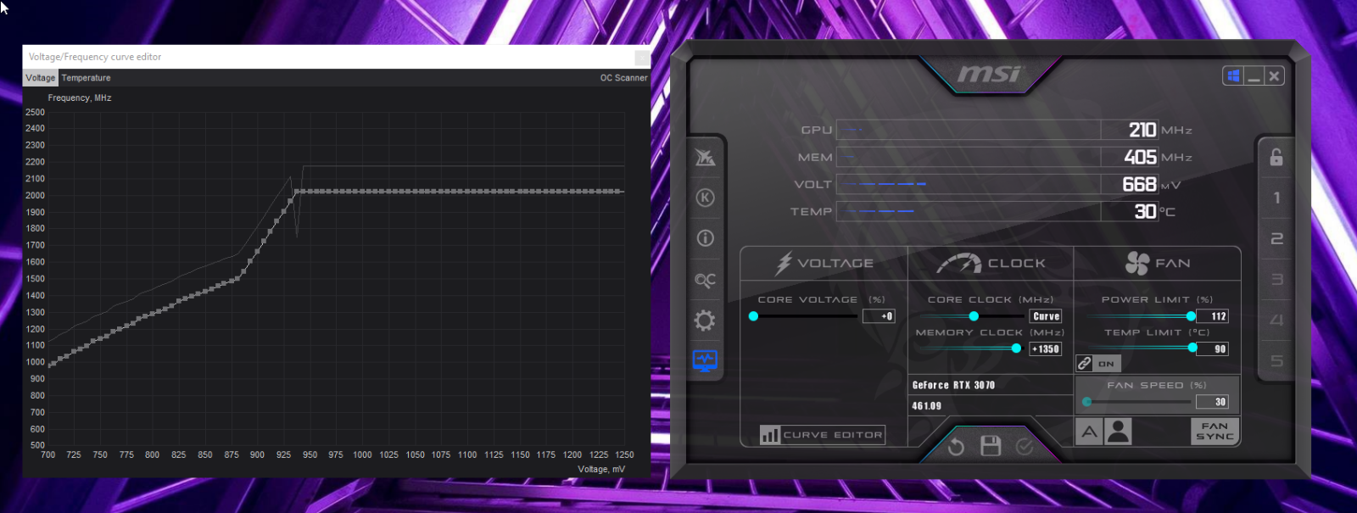
Task: Select profile slot 4
Action: pyautogui.click(x=1276, y=320)
